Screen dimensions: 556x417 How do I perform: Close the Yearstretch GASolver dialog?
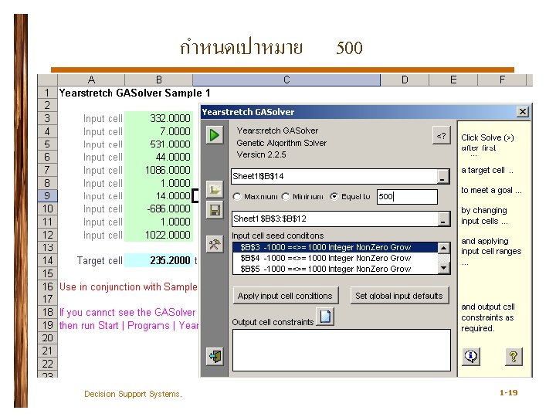point(522,112)
